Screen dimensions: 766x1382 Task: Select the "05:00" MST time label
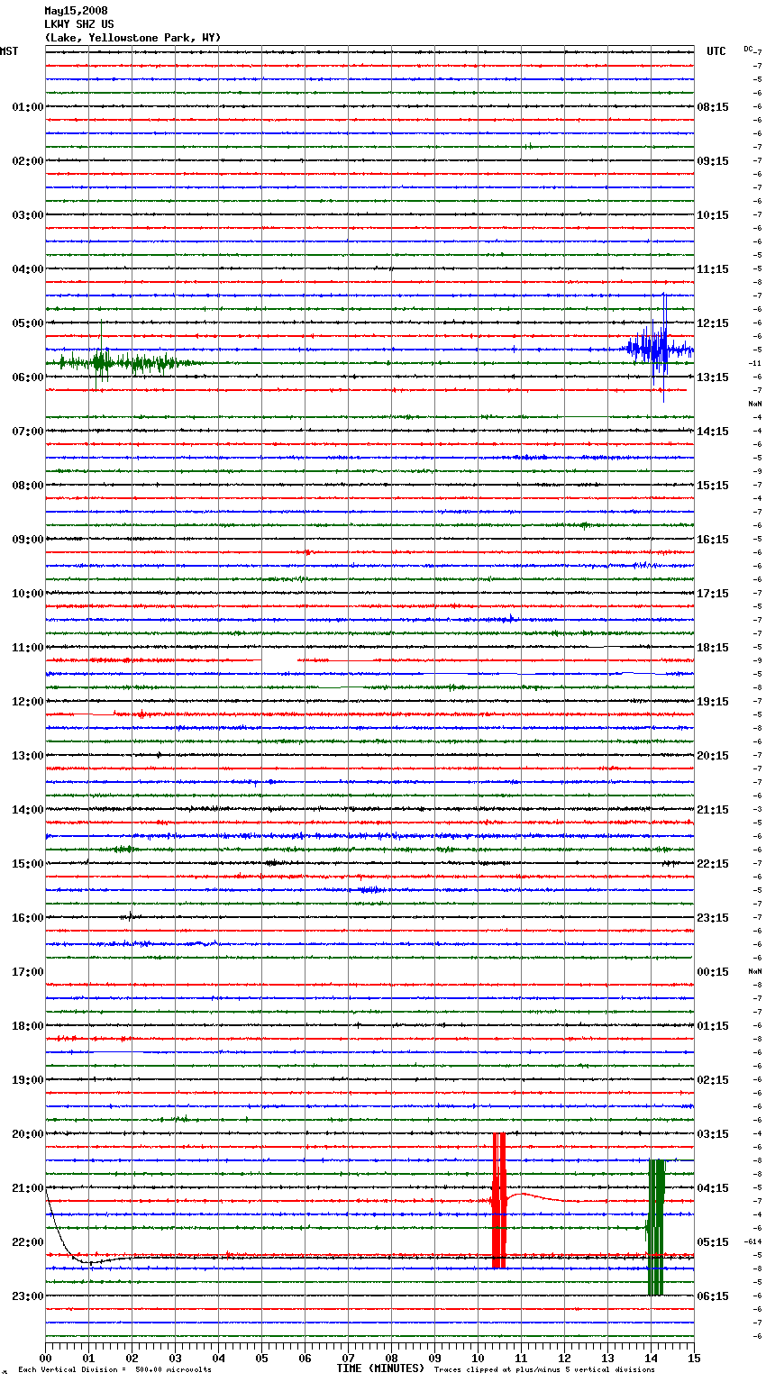click(28, 323)
